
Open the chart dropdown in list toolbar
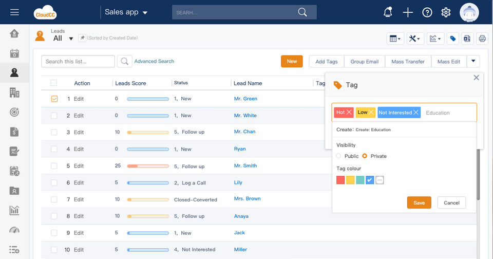(x=435, y=39)
